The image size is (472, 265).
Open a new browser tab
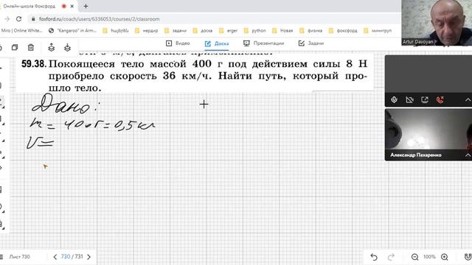point(86,6)
